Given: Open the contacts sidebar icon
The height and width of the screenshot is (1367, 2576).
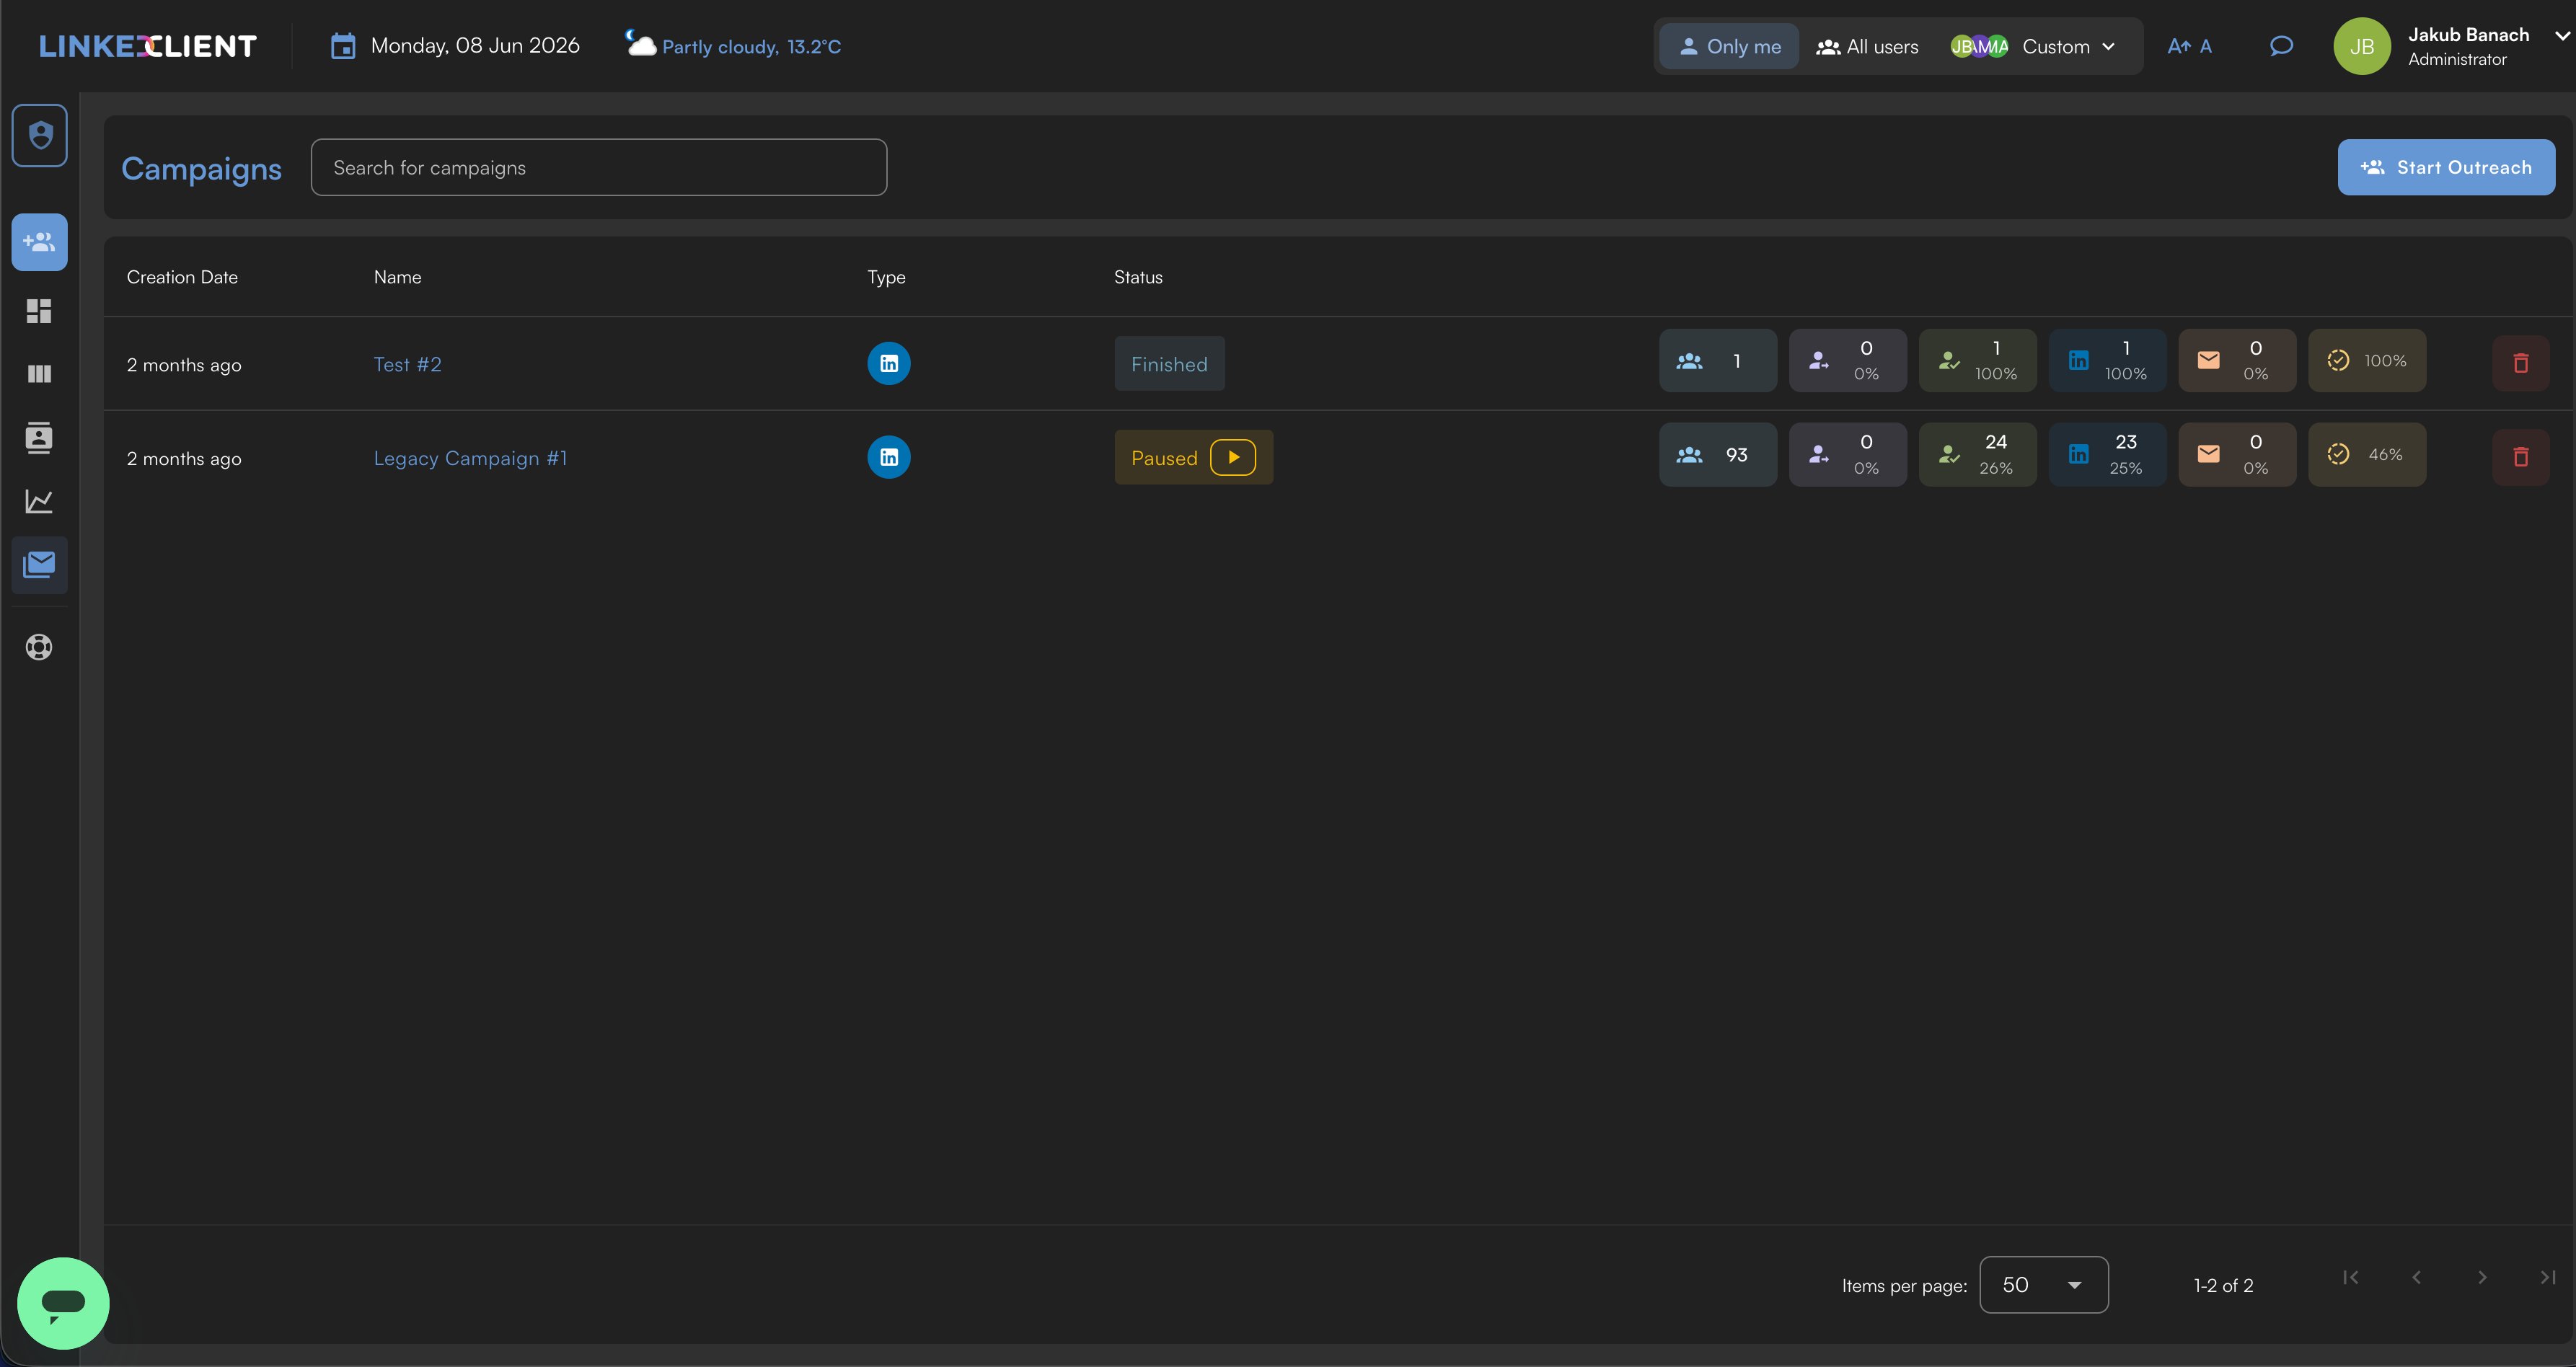Looking at the screenshot, I should pyautogui.click(x=39, y=438).
